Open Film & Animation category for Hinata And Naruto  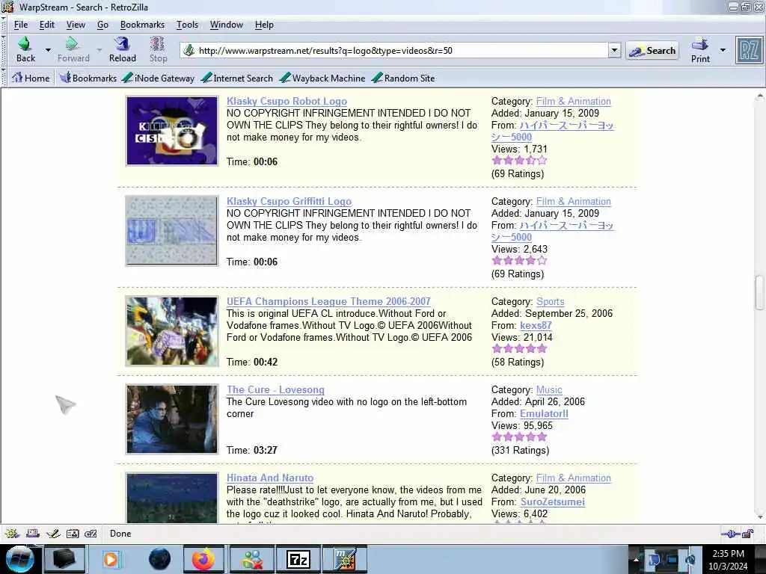click(574, 478)
